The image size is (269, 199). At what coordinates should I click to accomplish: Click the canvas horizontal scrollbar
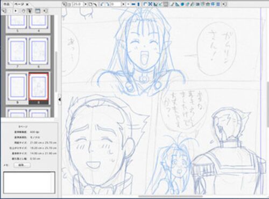(171, 196)
